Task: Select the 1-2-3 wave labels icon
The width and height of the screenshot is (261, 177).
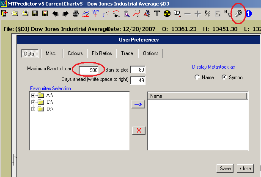Action: pos(137,14)
